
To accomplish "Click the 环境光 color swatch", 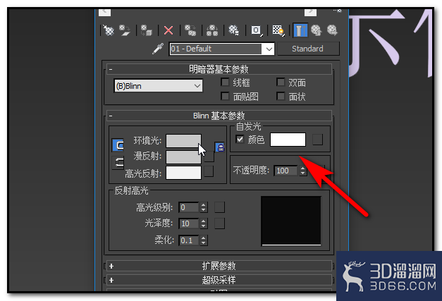I will (x=183, y=141).
